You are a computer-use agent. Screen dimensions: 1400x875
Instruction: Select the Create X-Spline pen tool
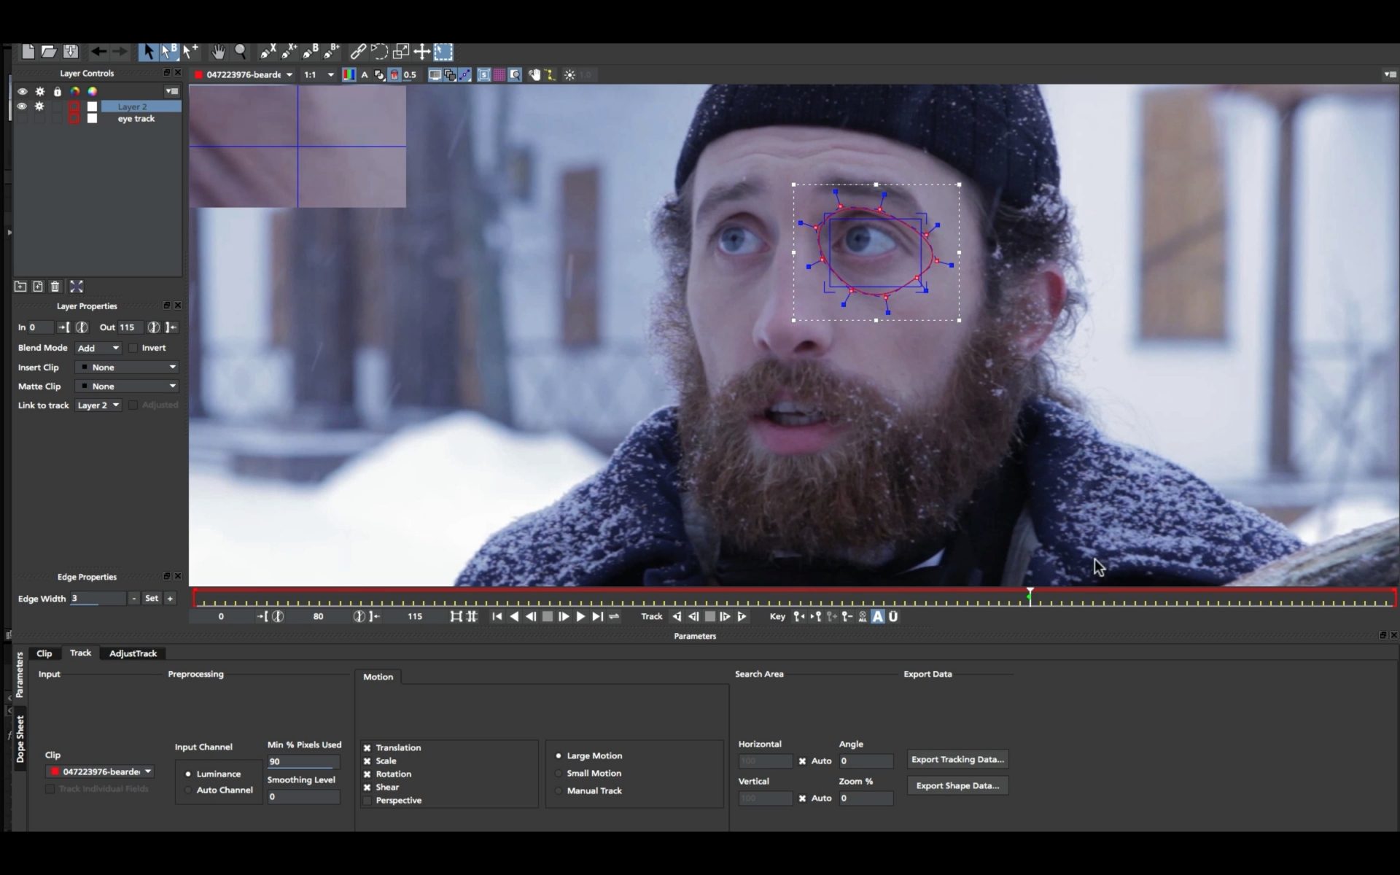[268, 52]
